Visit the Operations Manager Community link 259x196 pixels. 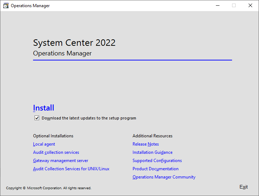pyautogui.click(x=164, y=177)
